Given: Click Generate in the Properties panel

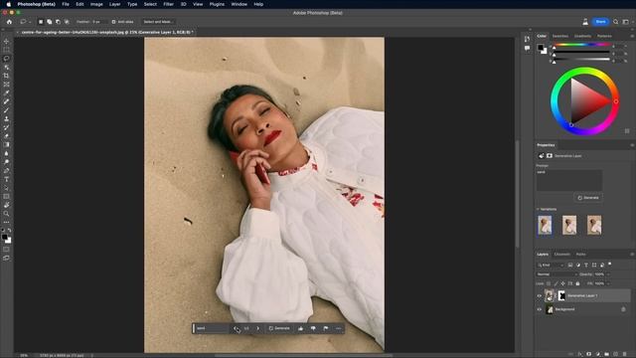Looking at the screenshot, I should [x=588, y=198].
